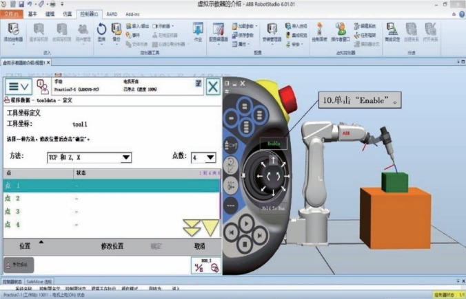Click the increment toggle key on pendant
The image size is (466, 299).
(231, 206)
